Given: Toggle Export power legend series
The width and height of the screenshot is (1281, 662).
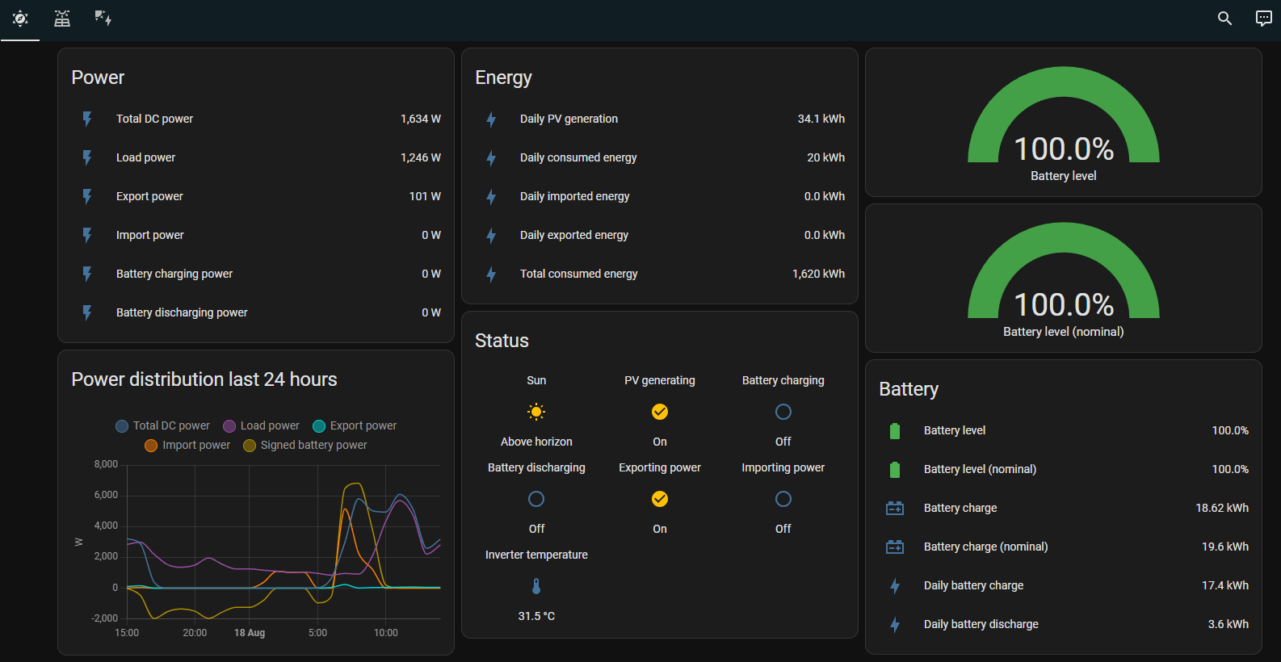Looking at the screenshot, I should click(355, 425).
